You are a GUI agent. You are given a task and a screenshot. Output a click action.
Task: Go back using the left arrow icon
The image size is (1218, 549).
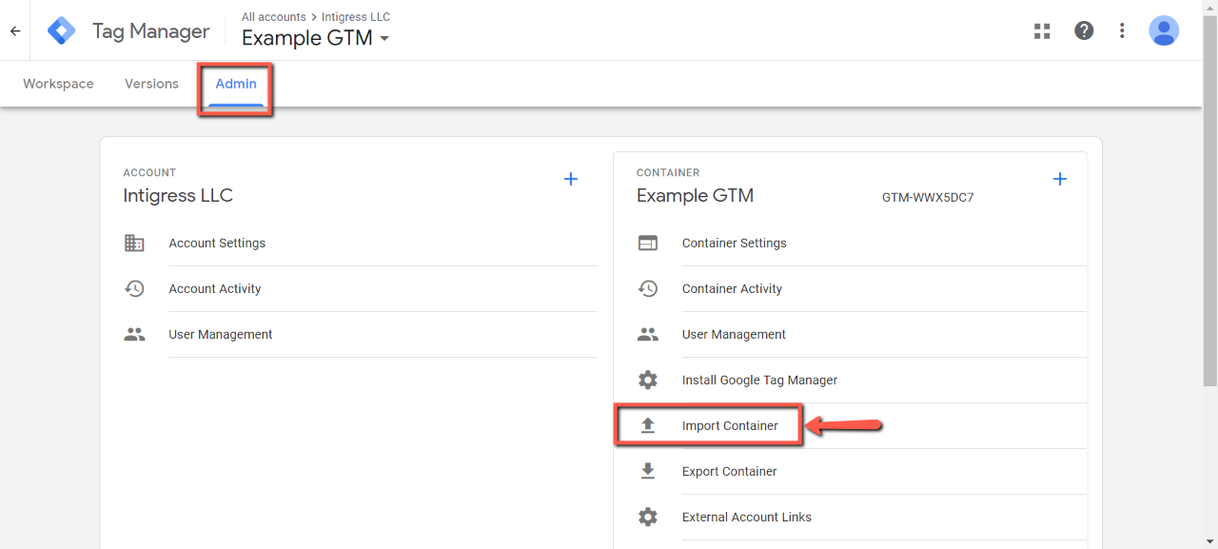click(x=15, y=31)
